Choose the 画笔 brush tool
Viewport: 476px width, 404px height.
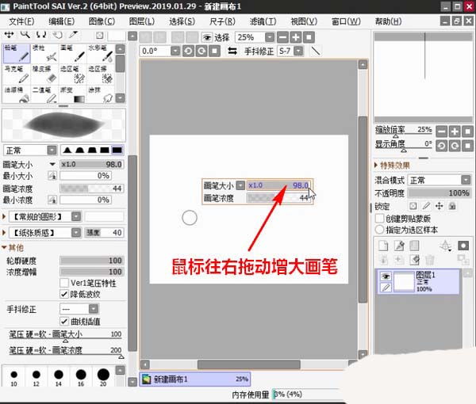click(72, 53)
